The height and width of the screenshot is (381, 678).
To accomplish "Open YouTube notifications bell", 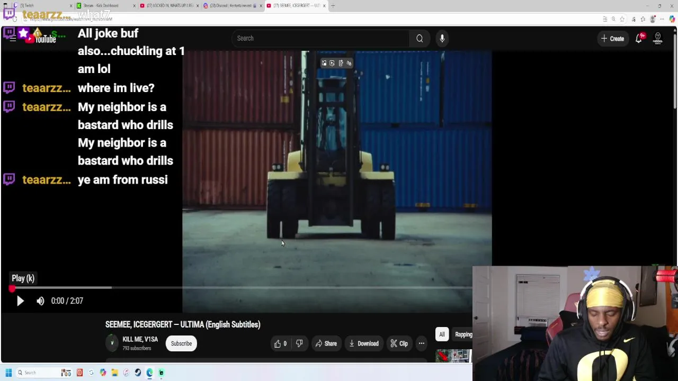I will (x=639, y=38).
